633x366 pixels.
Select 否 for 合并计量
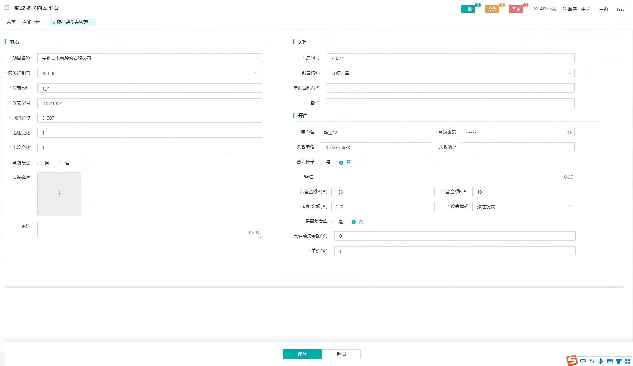click(x=342, y=162)
